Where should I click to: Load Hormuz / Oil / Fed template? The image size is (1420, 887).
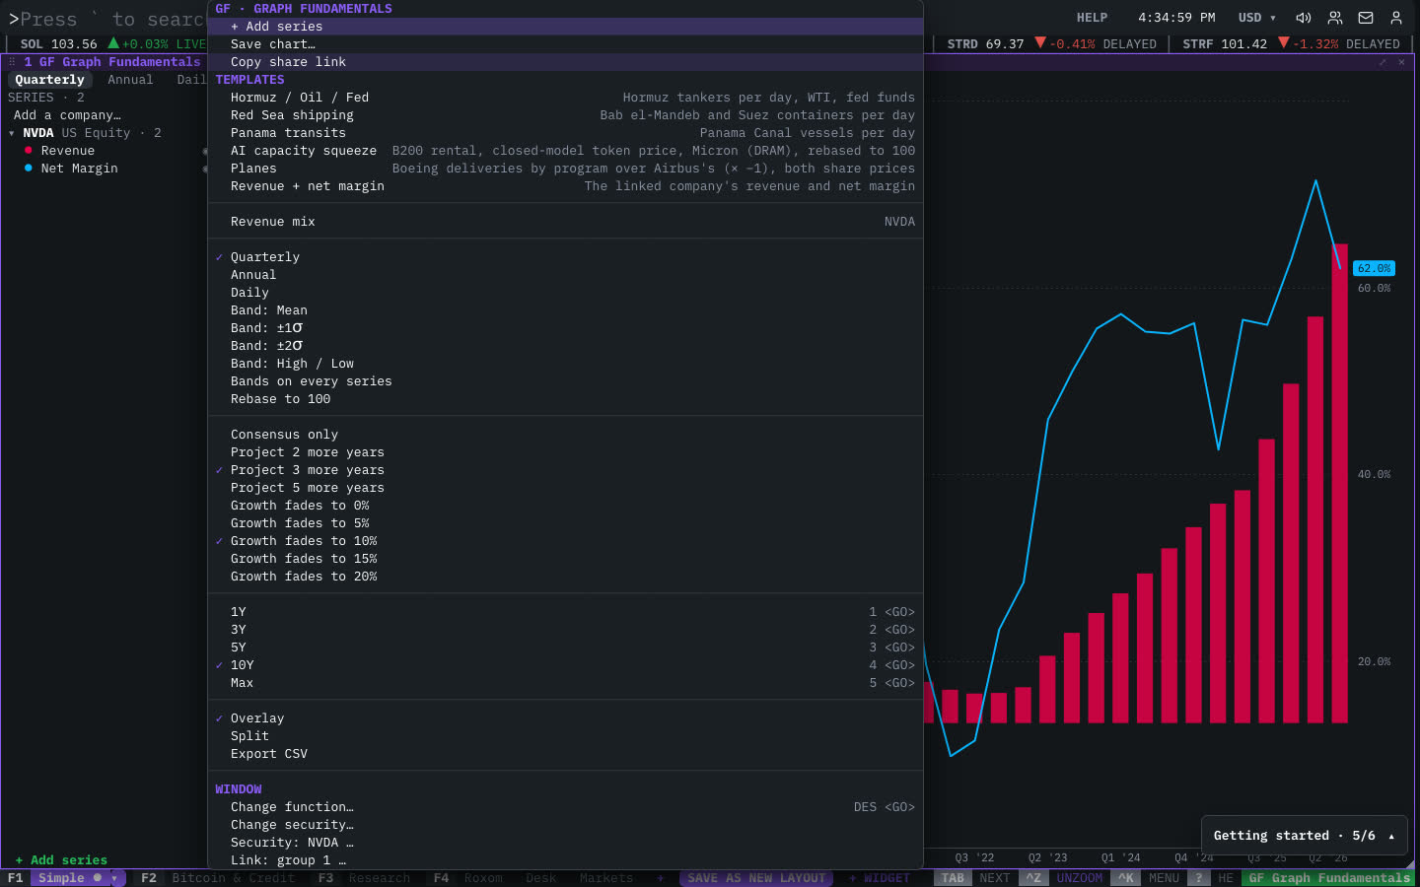point(565,98)
